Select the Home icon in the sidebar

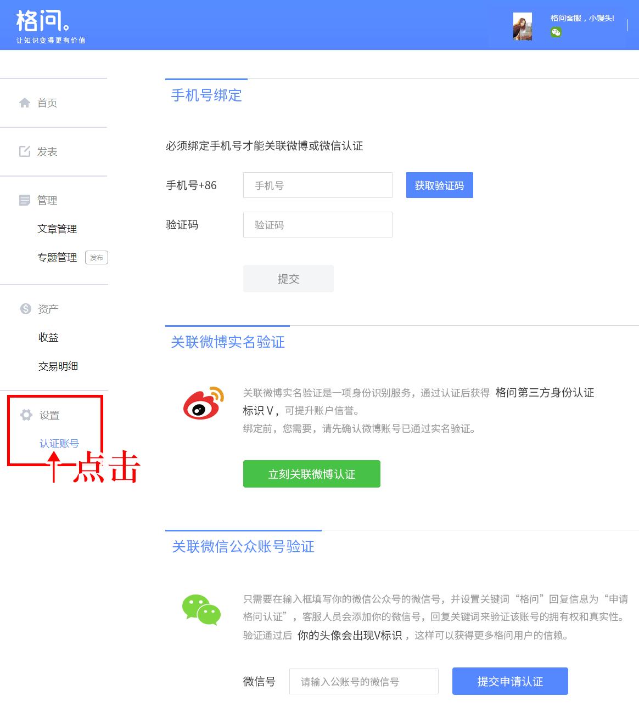[24, 102]
